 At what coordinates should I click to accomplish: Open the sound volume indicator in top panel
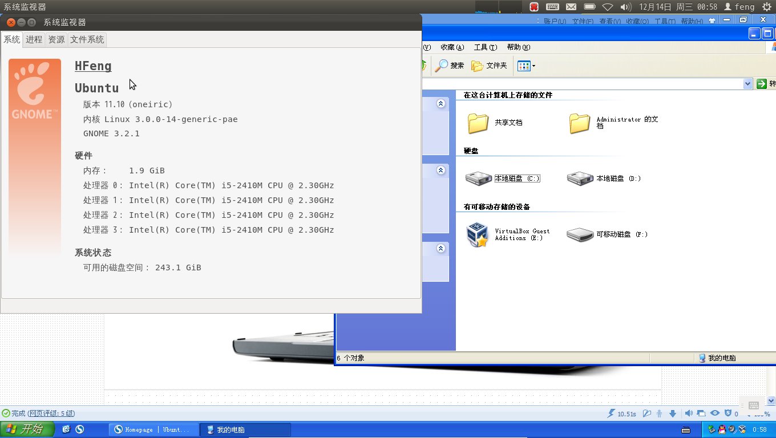pyautogui.click(x=626, y=7)
